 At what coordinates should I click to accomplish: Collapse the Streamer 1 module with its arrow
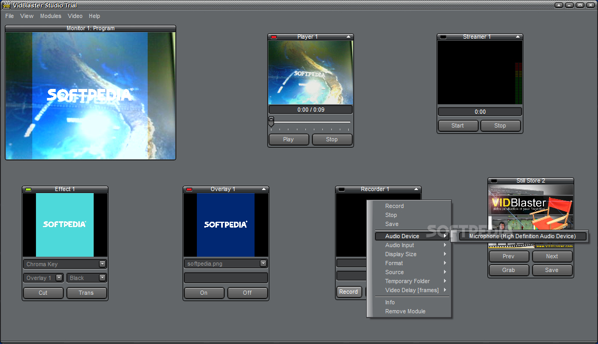pos(518,37)
